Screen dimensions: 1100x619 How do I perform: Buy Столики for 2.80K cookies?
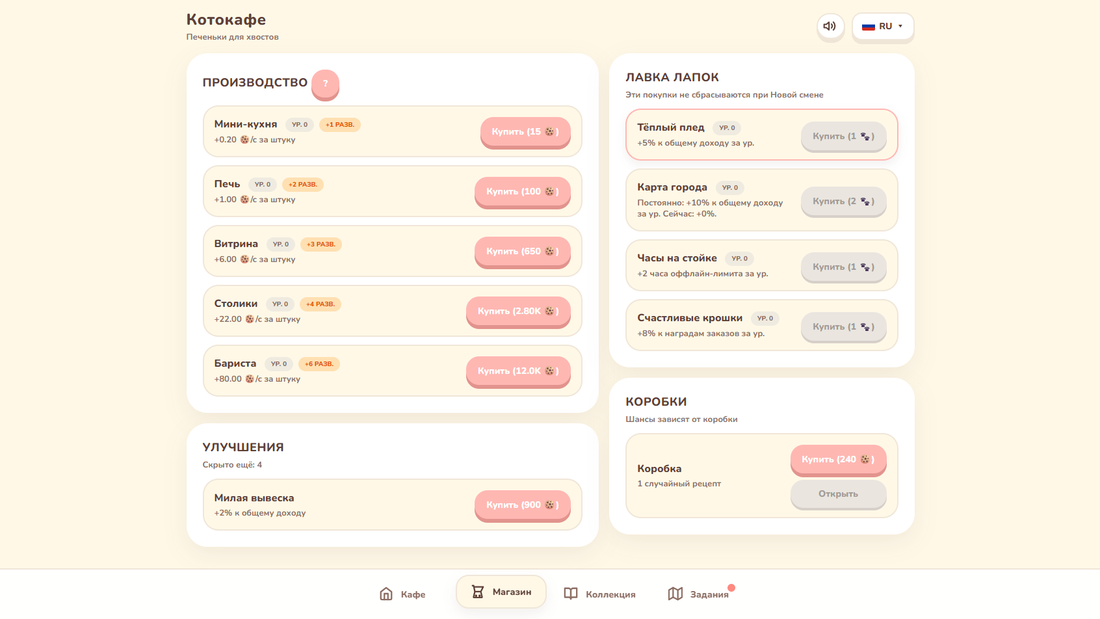click(518, 311)
